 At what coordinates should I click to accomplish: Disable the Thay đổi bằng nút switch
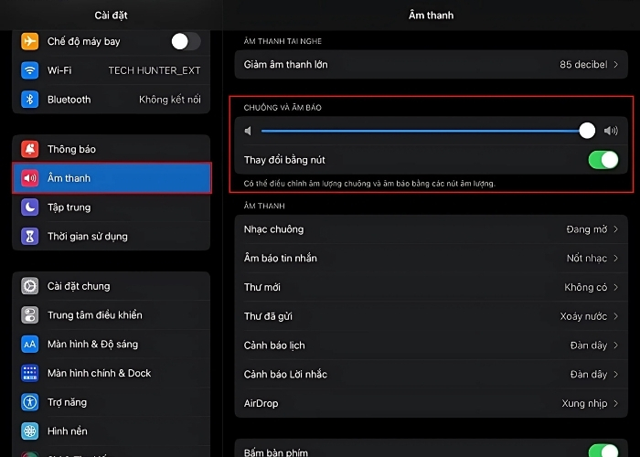click(x=603, y=160)
